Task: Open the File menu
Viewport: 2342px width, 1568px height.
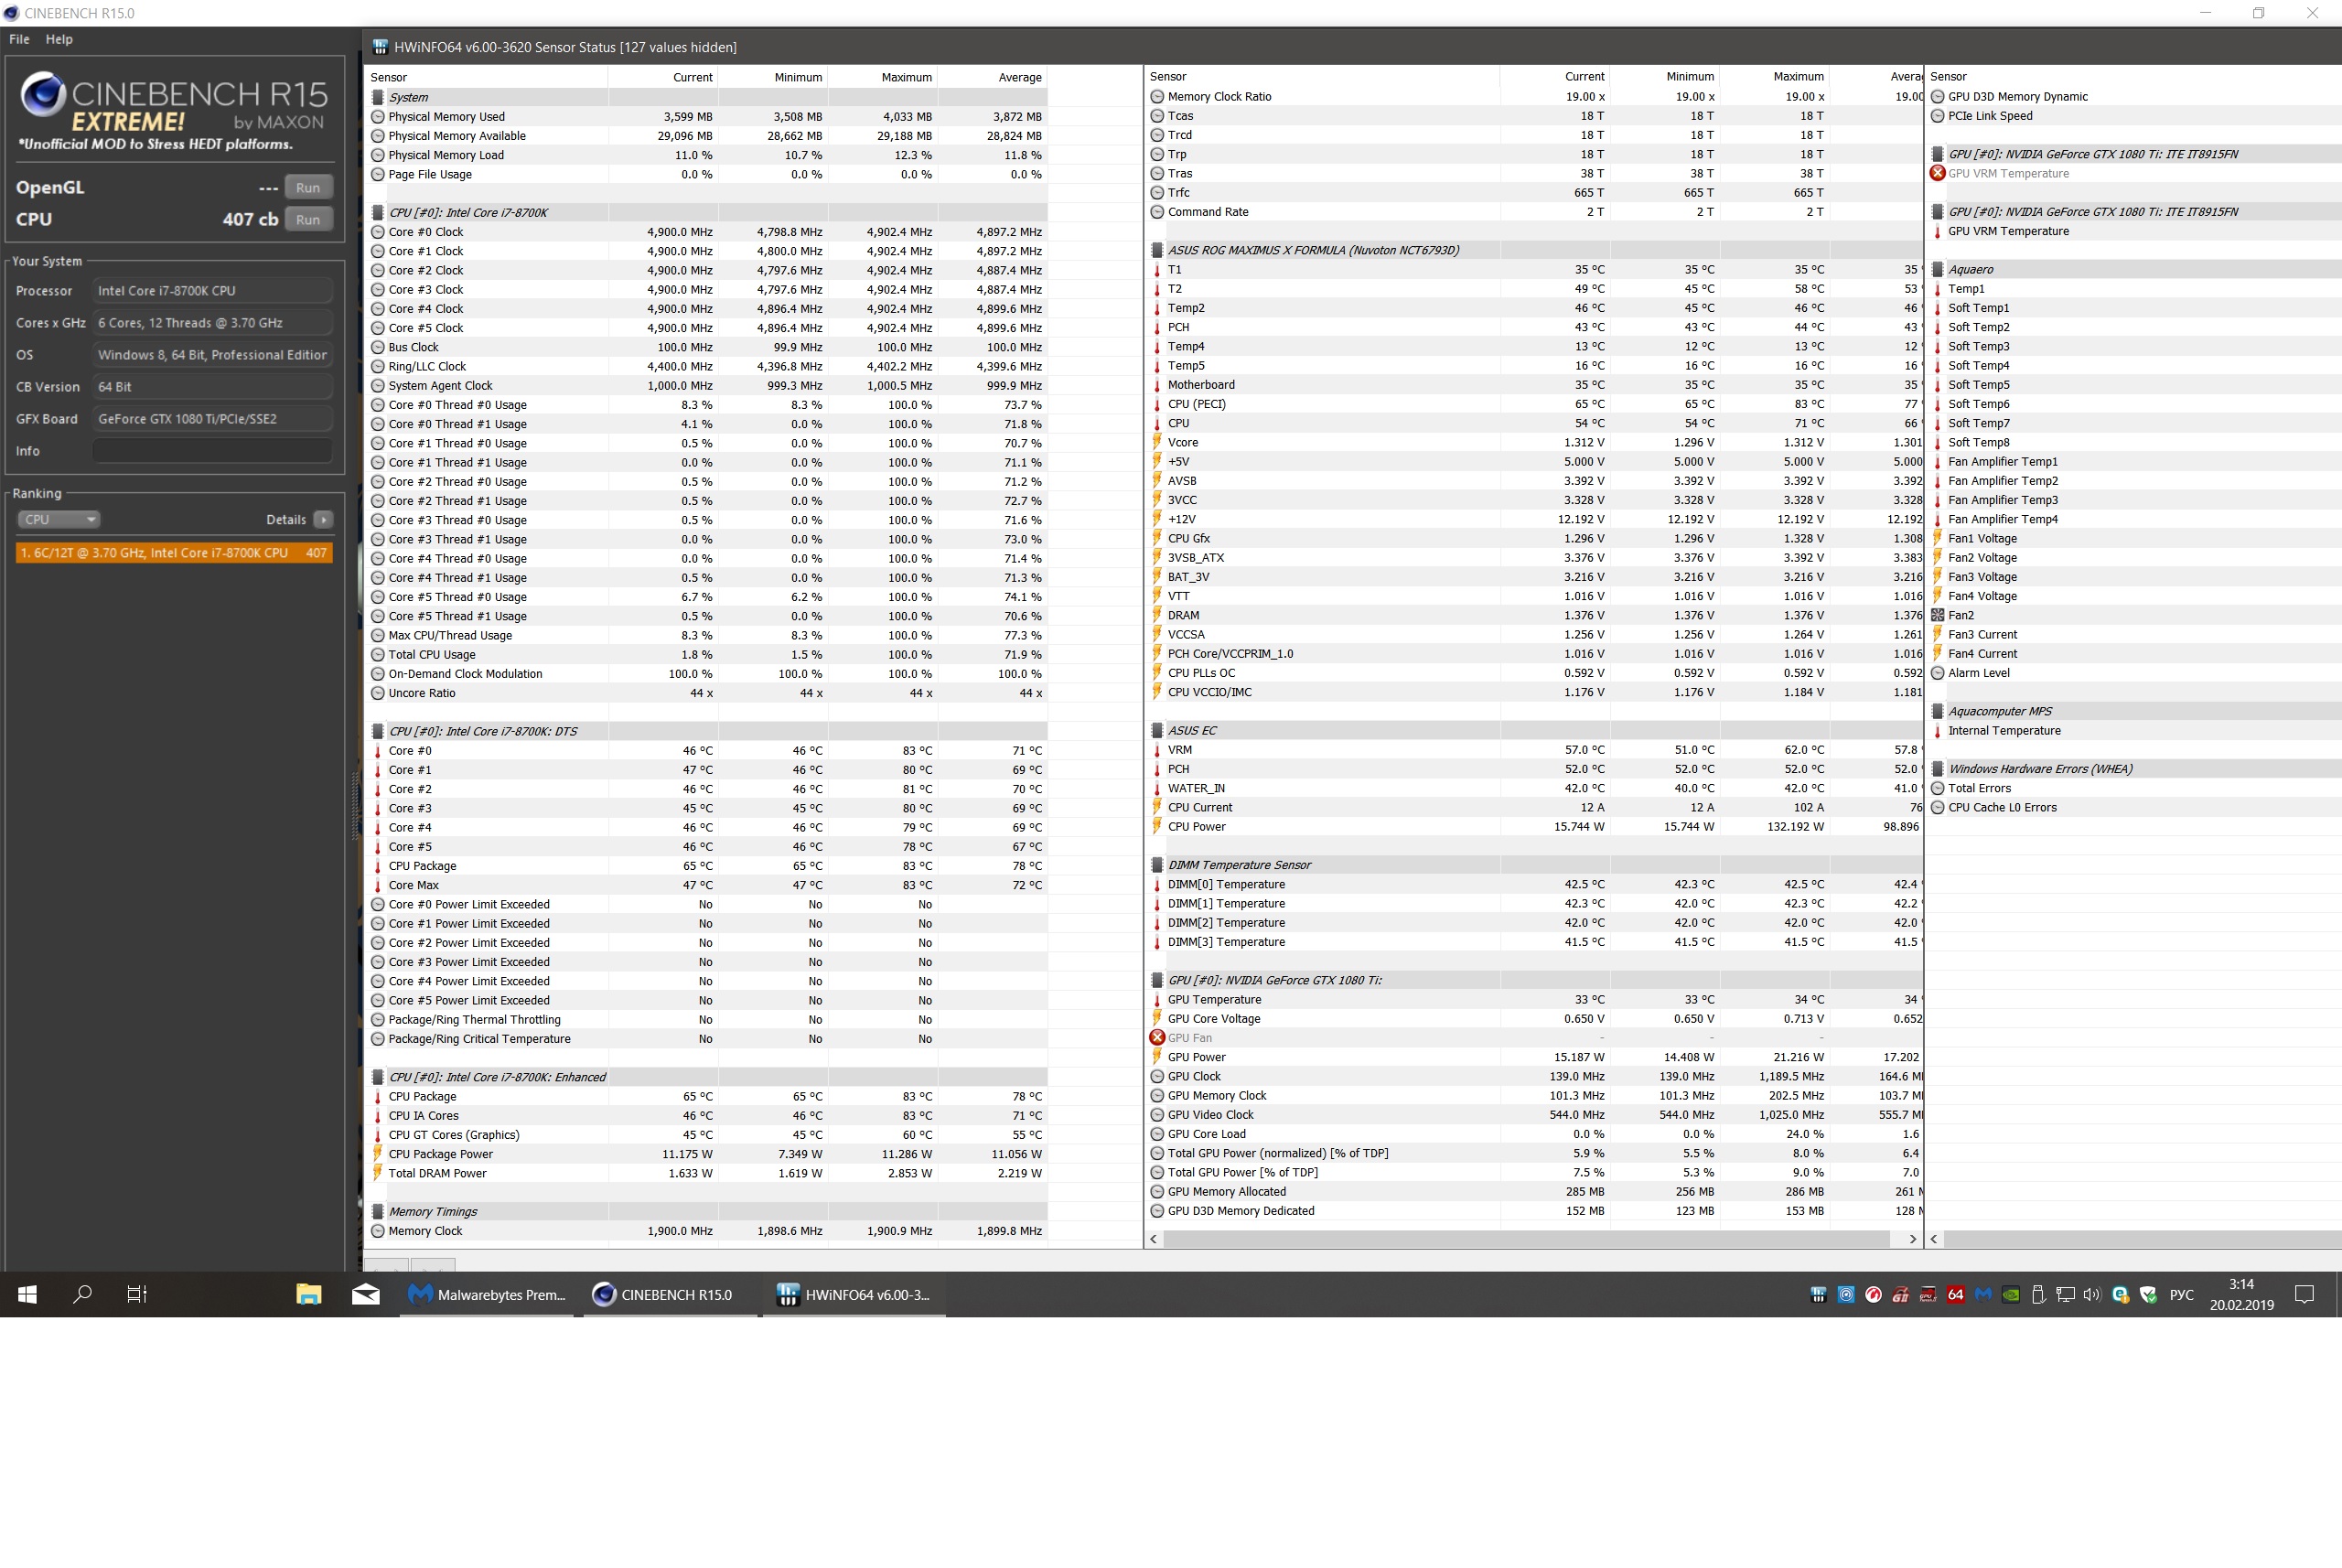Action: 19,39
